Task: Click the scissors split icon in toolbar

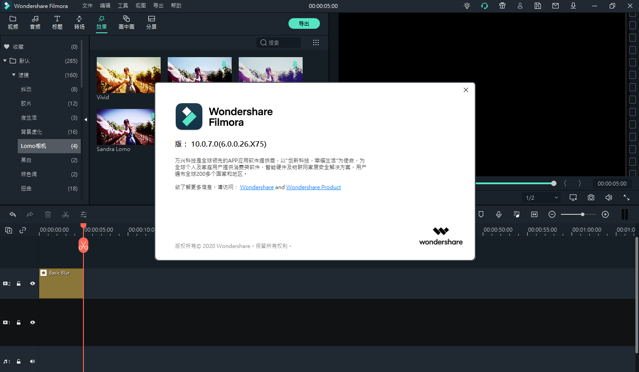Action: point(66,214)
